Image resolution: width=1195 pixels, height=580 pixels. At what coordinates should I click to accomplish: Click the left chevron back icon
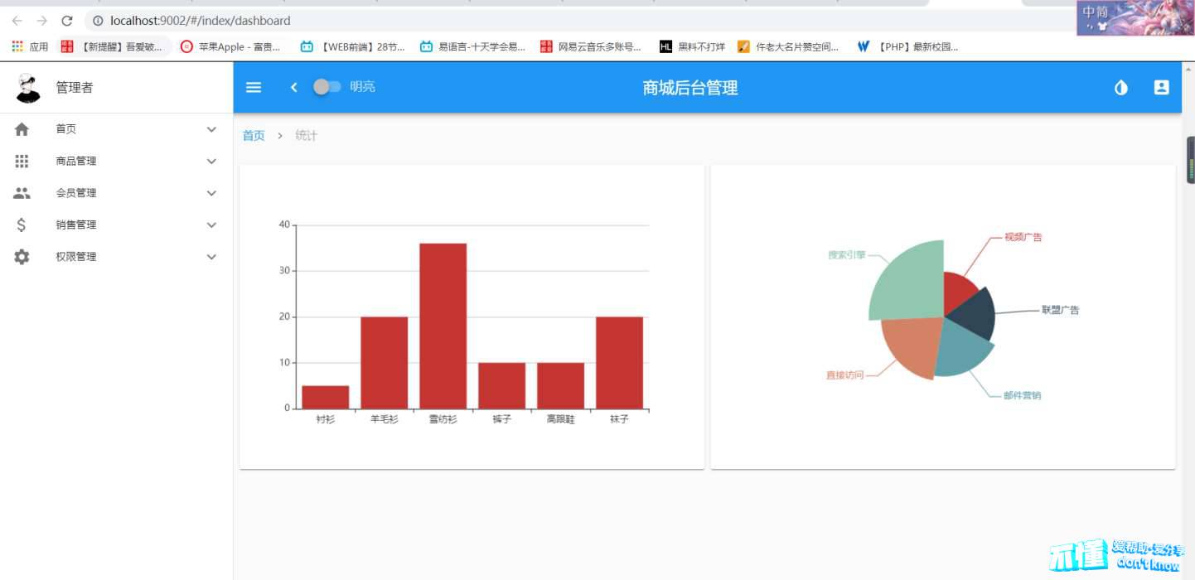[x=293, y=87]
